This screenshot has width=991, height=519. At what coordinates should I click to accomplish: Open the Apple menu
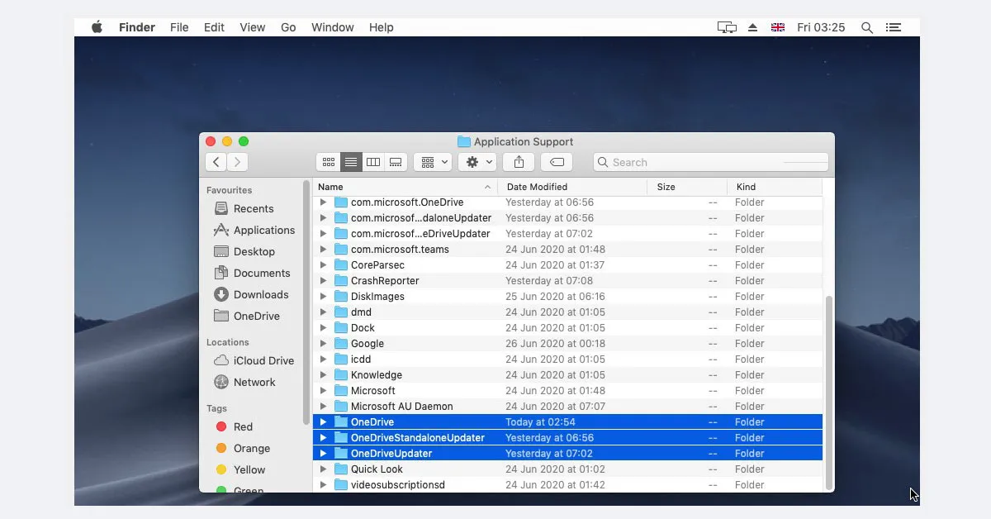[97, 27]
